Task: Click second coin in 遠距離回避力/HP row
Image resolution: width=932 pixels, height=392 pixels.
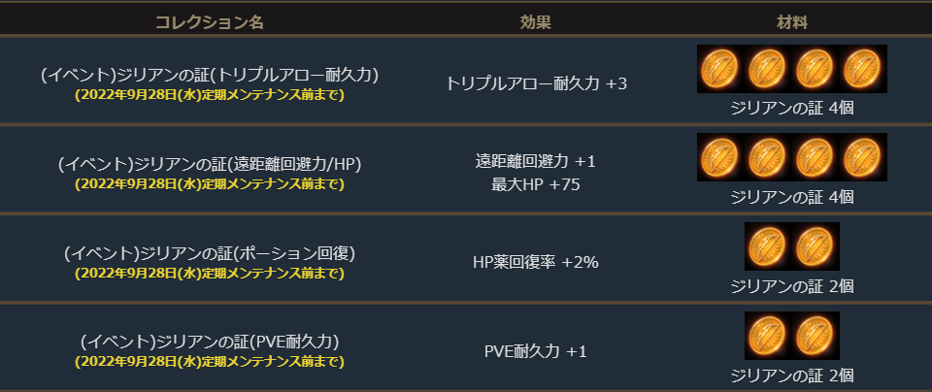Action: 768,157
